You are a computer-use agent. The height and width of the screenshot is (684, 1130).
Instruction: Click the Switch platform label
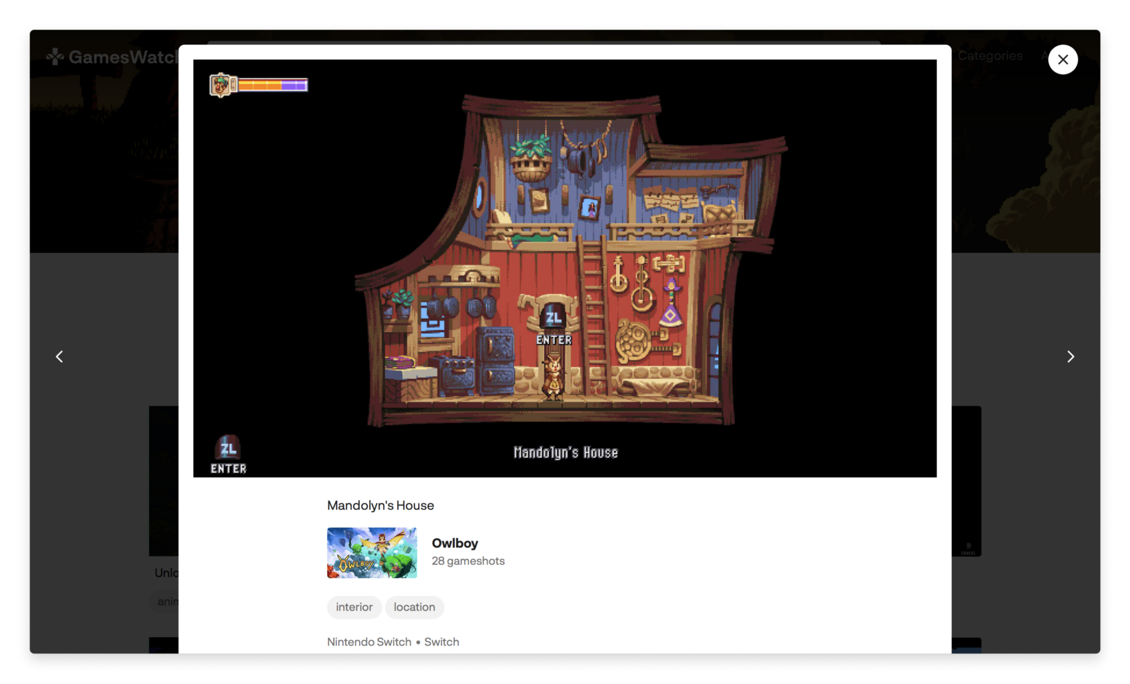(x=442, y=642)
